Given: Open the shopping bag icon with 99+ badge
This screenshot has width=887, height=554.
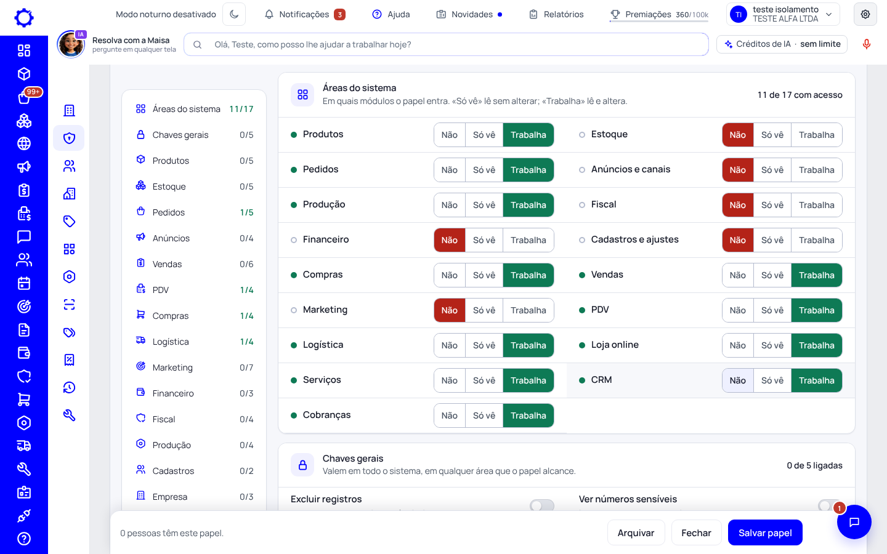Looking at the screenshot, I should tap(24, 97).
